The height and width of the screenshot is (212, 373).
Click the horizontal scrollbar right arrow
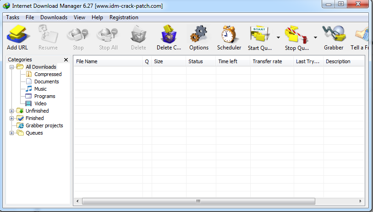pos(361,201)
